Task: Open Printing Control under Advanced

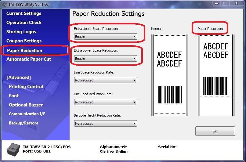Action: tap(26, 87)
